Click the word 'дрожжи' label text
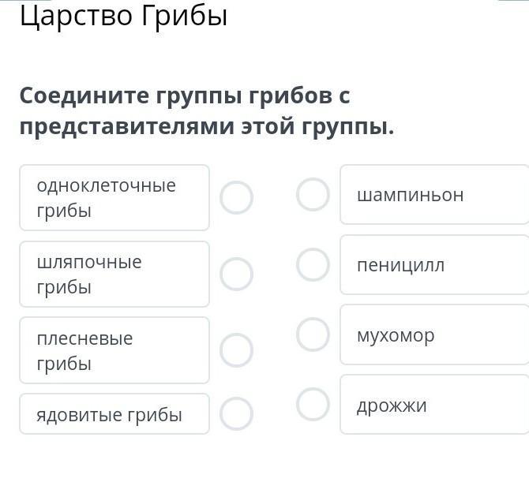Screen dimensions: 529x482 392,405
